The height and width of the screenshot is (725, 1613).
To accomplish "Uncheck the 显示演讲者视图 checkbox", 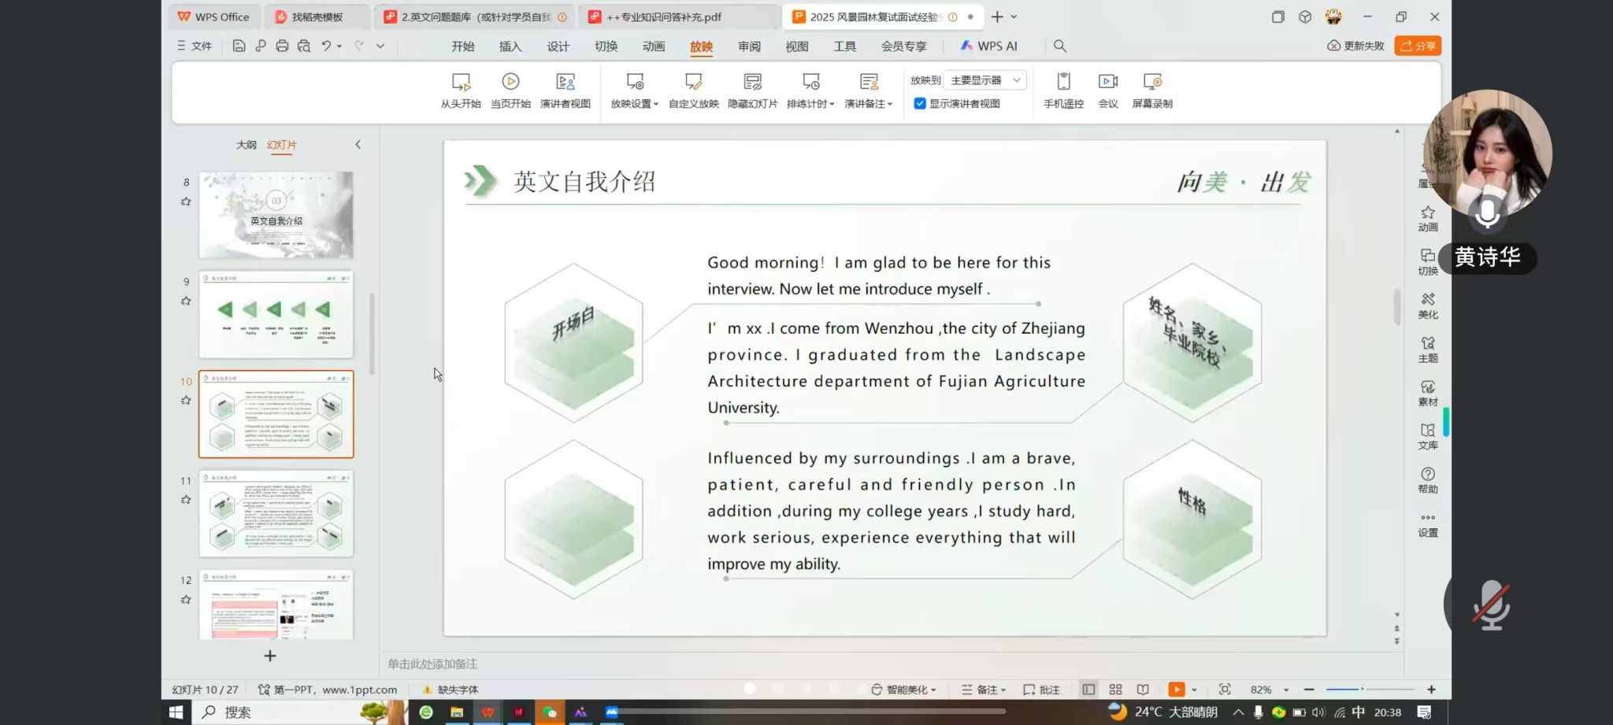I will pyautogui.click(x=919, y=103).
